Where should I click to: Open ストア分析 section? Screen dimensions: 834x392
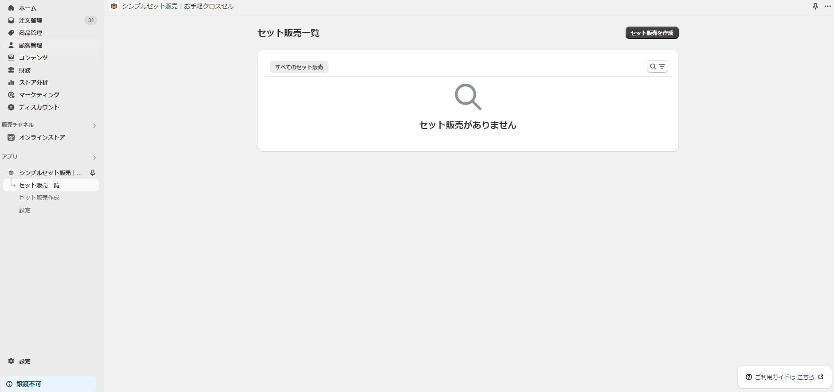[51, 82]
